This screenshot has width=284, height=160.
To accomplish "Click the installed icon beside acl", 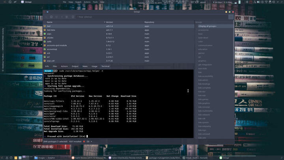I will click(45, 57).
